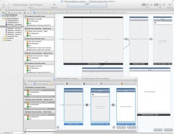Screen dimensions: 174x134
Task: Toggle the document outline button in the iPhone canvas corner
Action: tap(58, 127)
